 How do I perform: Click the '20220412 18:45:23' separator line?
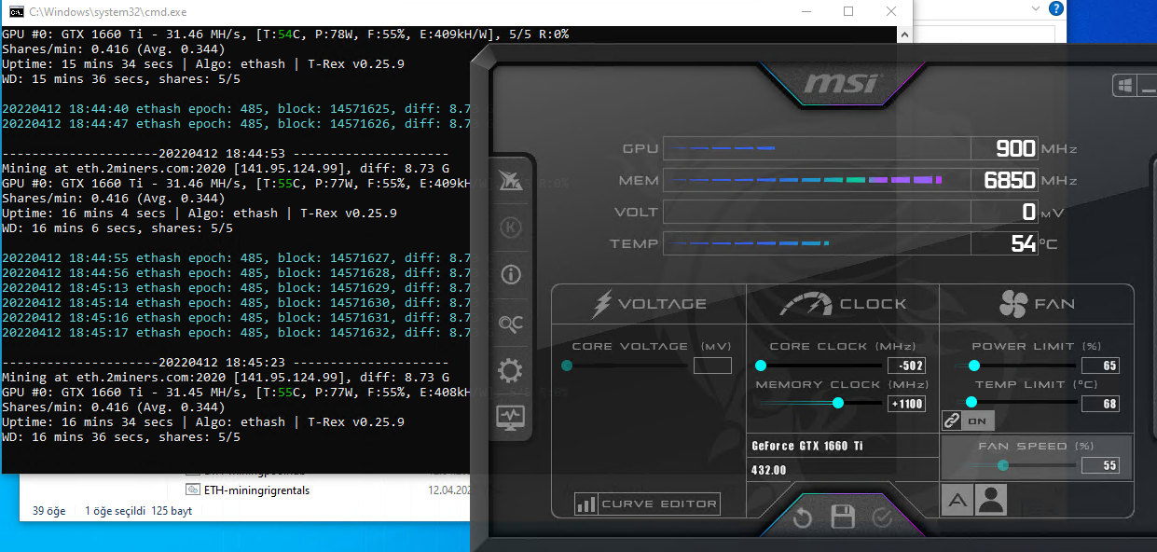226,363
